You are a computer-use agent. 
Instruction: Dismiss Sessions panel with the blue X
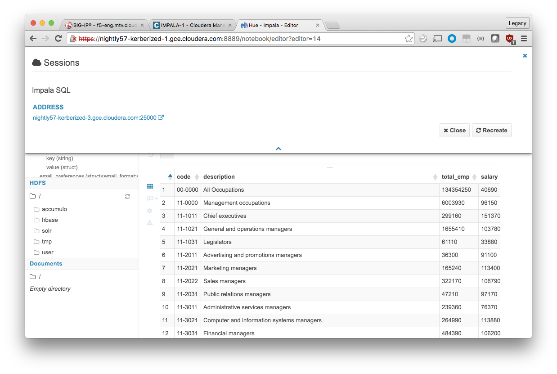click(x=525, y=56)
